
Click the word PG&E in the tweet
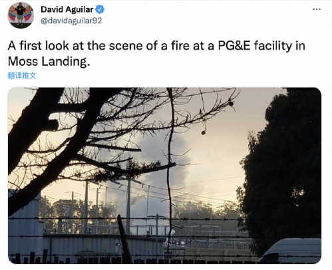click(234, 46)
